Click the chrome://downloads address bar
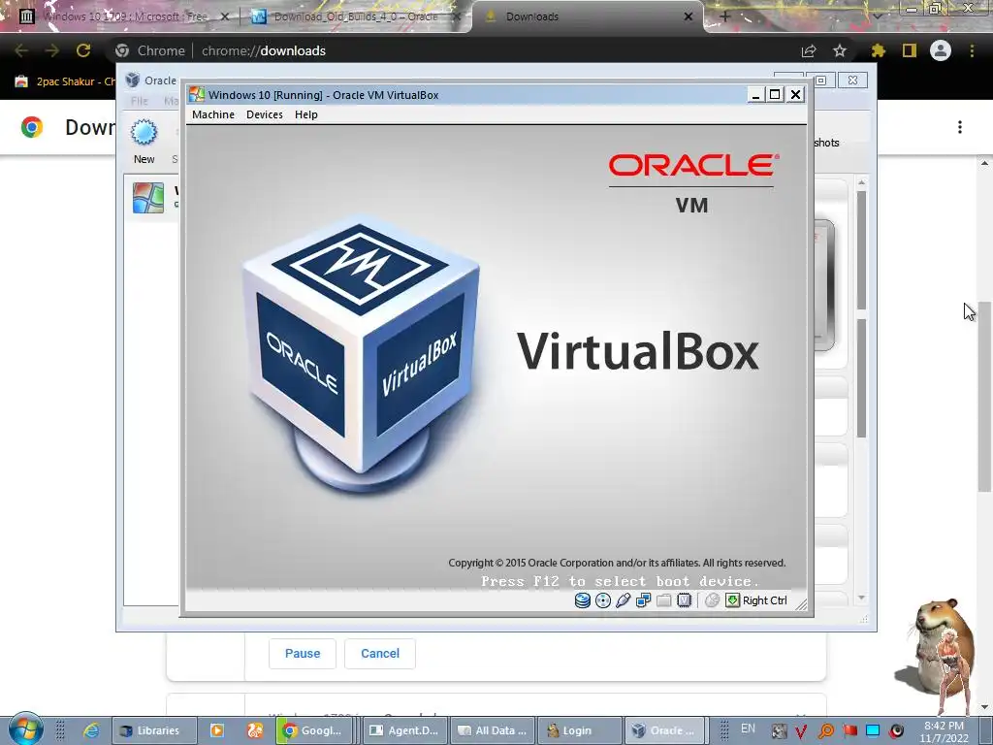Image resolution: width=993 pixels, height=745 pixels. coord(456,50)
